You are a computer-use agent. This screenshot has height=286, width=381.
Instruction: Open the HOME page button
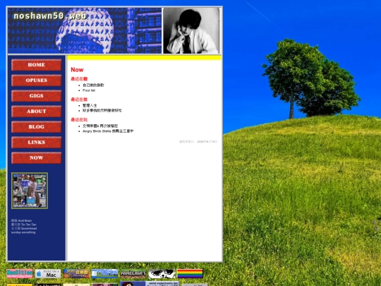tap(37, 65)
